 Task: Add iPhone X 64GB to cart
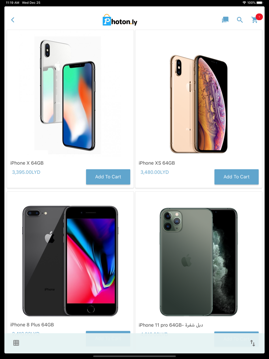click(108, 177)
